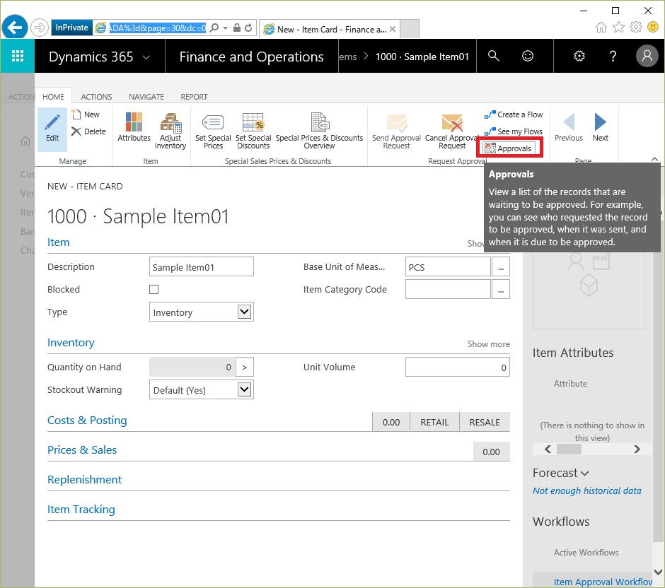Open browser favorites star
The width and height of the screenshot is (665, 588).
(619, 28)
